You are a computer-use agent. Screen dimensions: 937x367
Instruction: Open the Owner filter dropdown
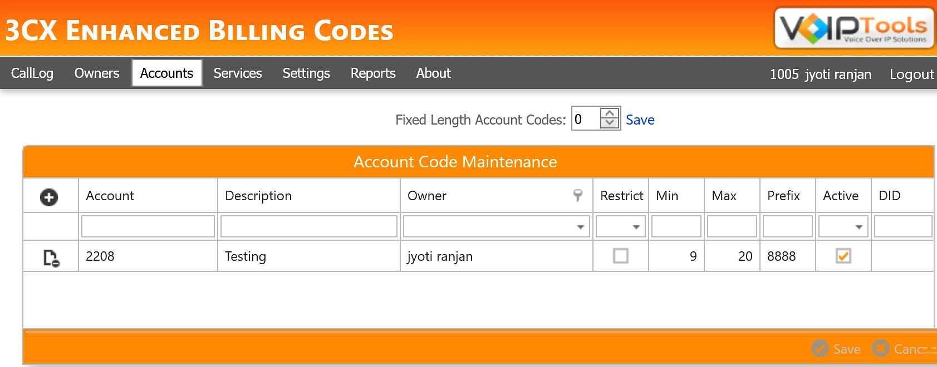pos(580,227)
